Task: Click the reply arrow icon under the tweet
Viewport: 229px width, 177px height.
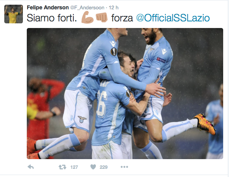Action: (x=31, y=167)
